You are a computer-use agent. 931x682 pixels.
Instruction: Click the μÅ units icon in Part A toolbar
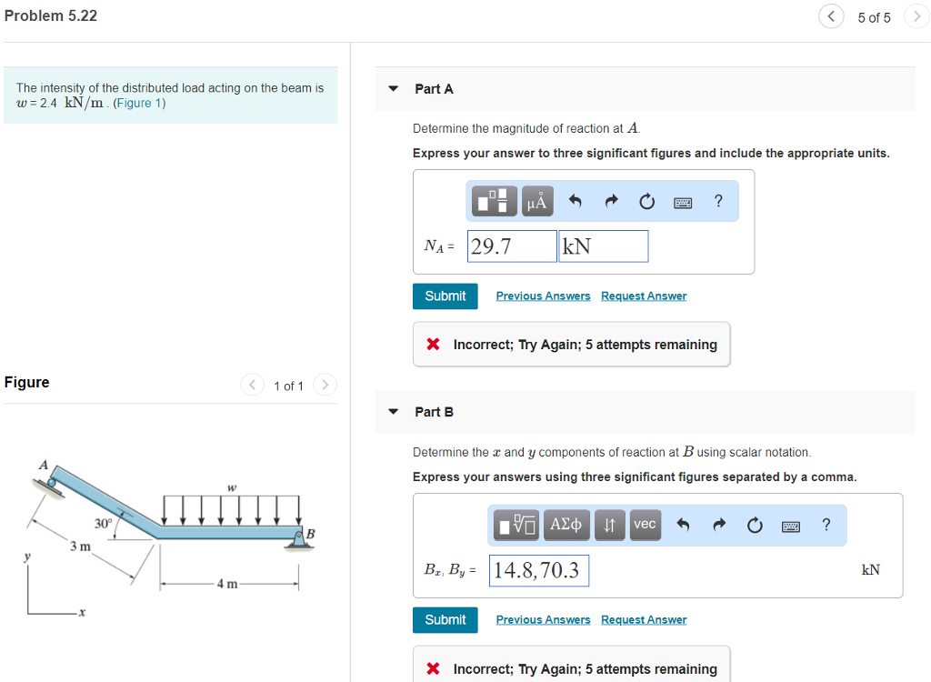pyautogui.click(x=536, y=200)
